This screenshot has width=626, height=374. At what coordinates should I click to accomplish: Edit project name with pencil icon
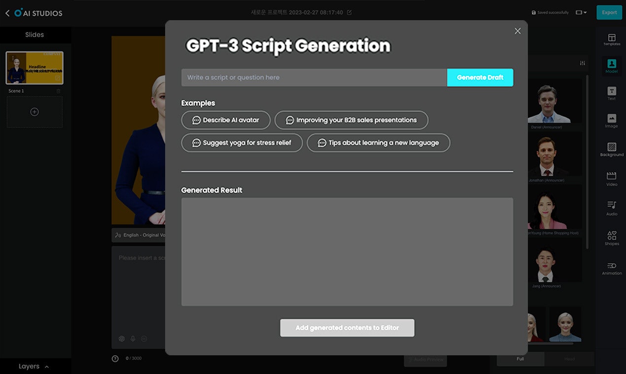[349, 12]
